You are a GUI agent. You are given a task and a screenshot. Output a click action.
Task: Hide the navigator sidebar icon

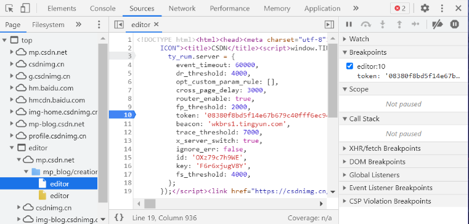pyautogui.click(x=119, y=25)
